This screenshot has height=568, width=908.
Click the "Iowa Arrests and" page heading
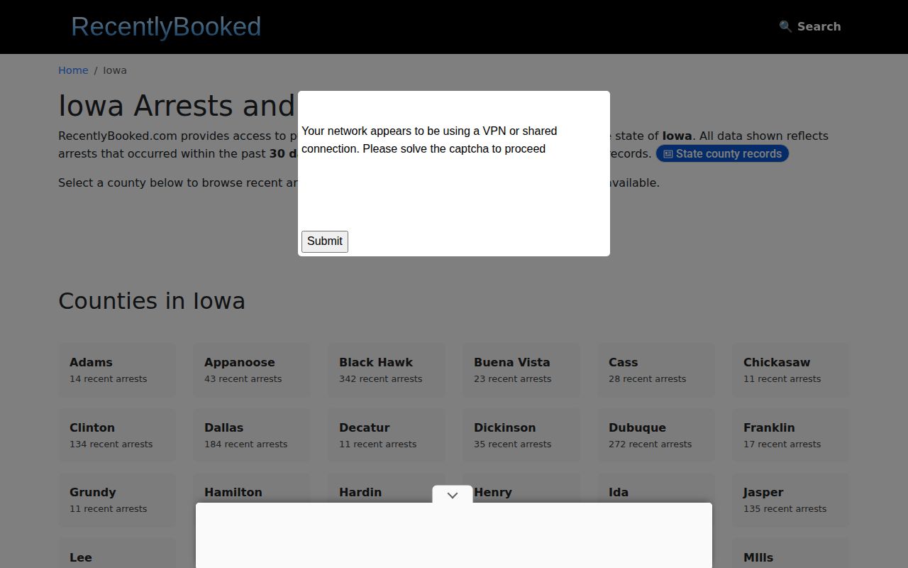[177, 106]
